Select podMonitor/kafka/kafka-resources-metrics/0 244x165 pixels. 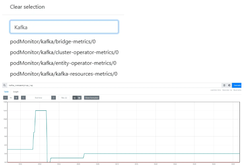coord(64,74)
